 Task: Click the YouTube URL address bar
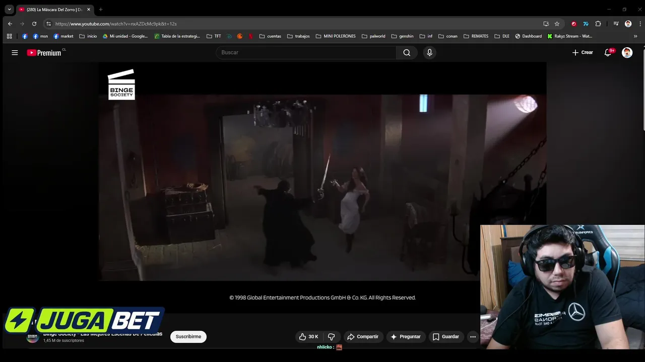297,24
